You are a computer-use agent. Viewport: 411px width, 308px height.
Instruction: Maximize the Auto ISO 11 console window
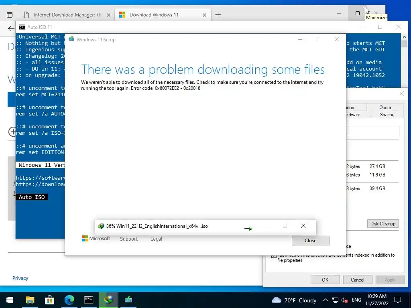point(380,27)
